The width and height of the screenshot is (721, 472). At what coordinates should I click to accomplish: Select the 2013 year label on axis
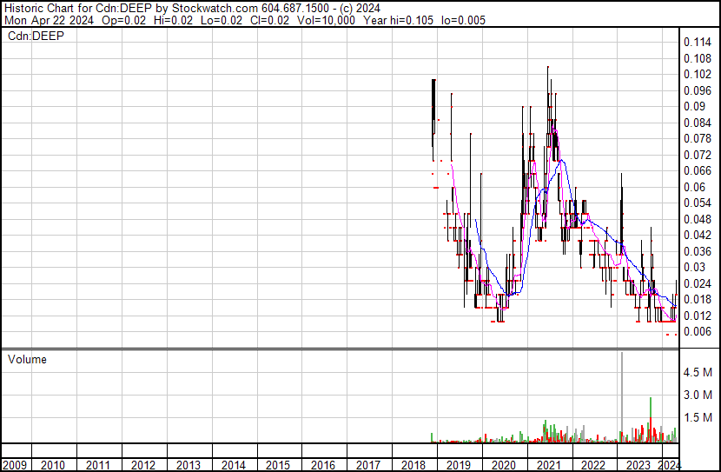(x=188, y=465)
